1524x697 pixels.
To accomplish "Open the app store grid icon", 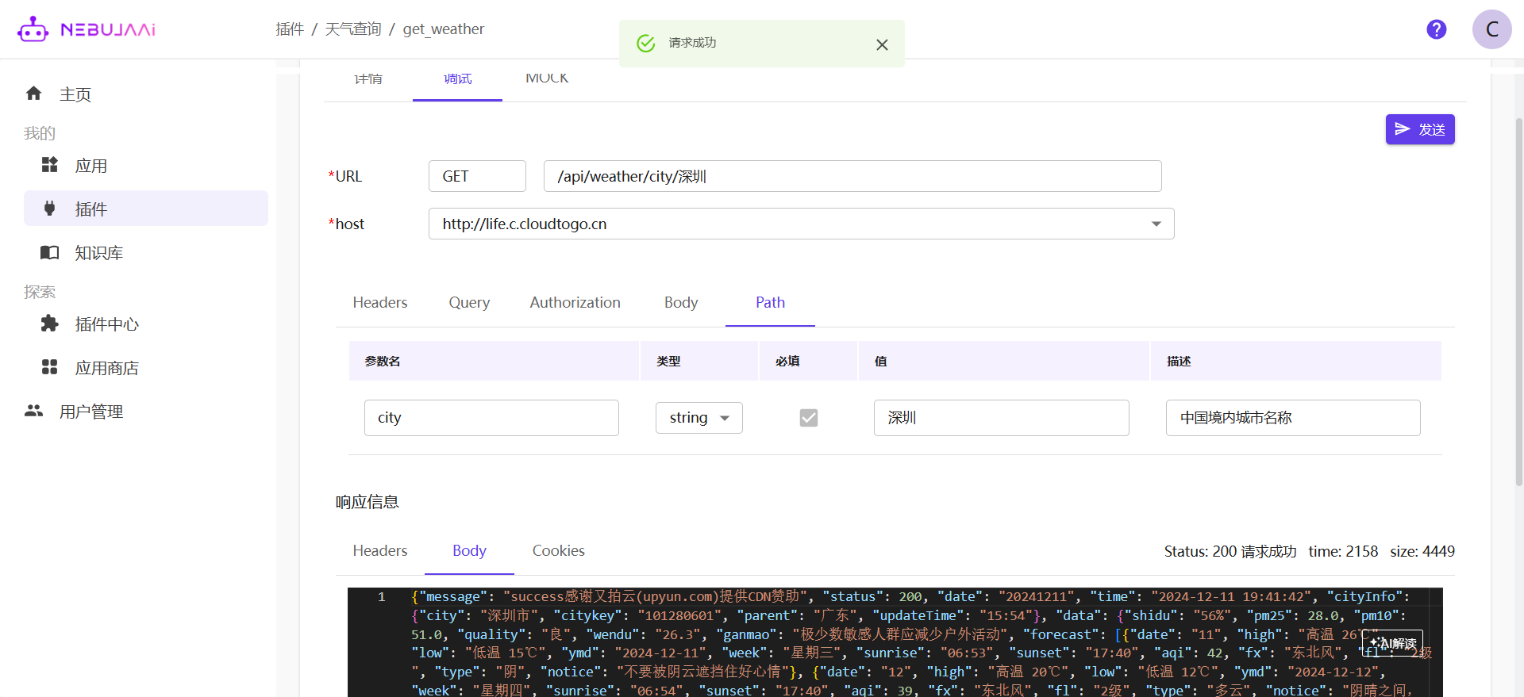I will tap(49, 367).
